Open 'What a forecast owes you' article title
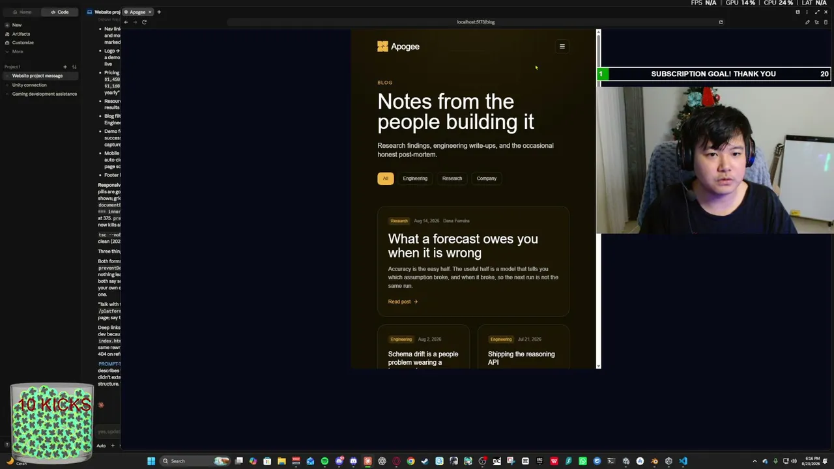This screenshot has height=469, width=834. click(463, 246)
